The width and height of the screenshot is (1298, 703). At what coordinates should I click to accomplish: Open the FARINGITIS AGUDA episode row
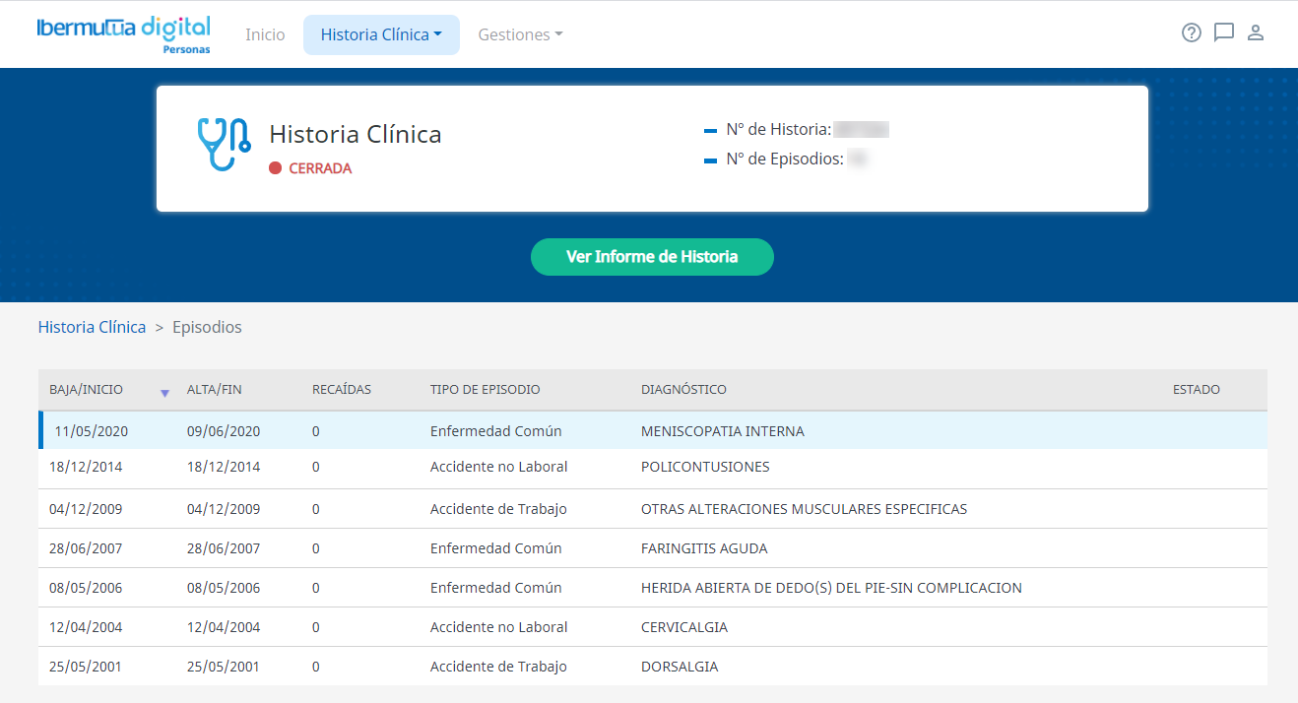704,548
